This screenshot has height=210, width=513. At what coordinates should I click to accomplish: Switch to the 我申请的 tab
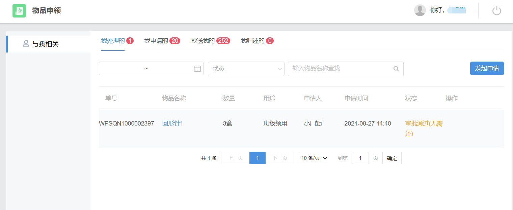pos(156,41)
